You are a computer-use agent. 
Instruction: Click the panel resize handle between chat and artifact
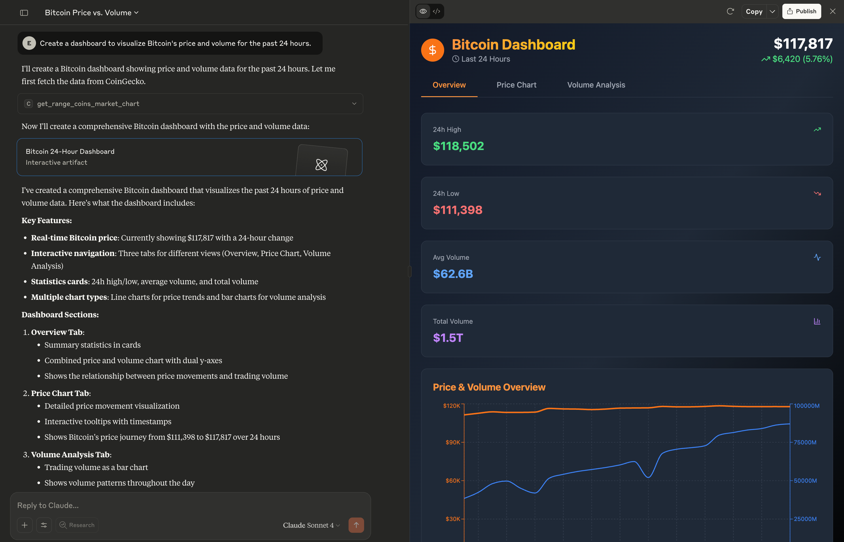(409, 271)
